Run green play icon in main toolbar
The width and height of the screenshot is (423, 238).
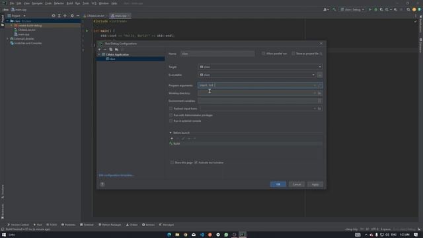coord(370,9)
